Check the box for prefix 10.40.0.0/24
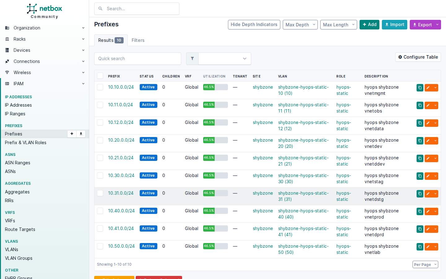446x279 pixels. (x=100, y=211)
